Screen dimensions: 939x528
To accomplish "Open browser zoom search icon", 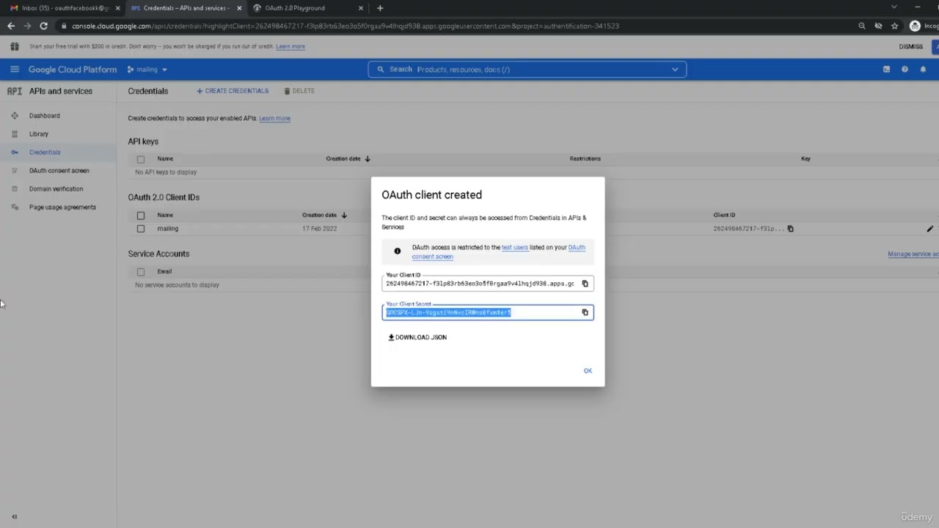I will 862,26.
